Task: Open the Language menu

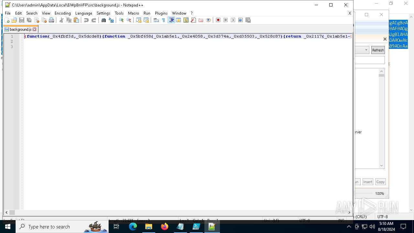Action: pyautogui.click(x=84, y=13)
